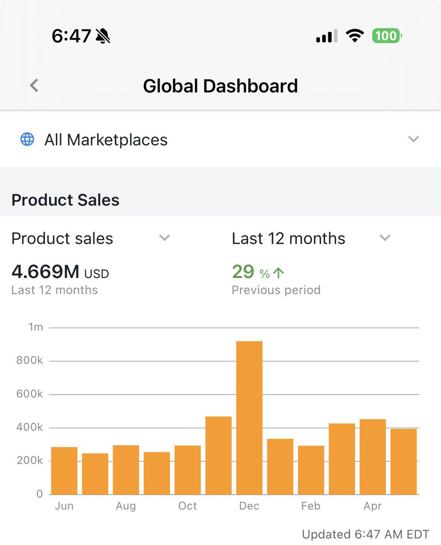Tap the cellular signal bars icon
The image size is (441, 545).
326,36
